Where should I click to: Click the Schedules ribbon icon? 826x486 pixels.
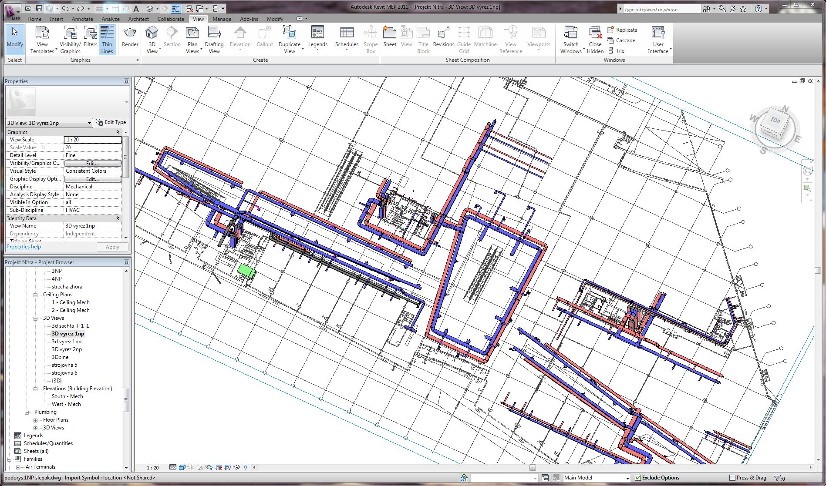(x=347, y=37)
